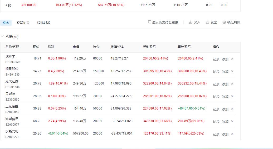Enable the 显示历史持仓股票 checkbox
The height and width of the screenshot is (149, 273).
150,22
